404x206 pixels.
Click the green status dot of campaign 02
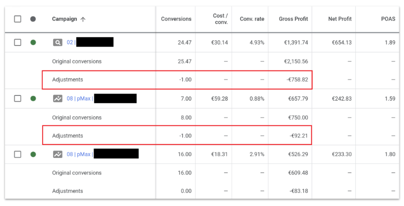pos(33,42)
